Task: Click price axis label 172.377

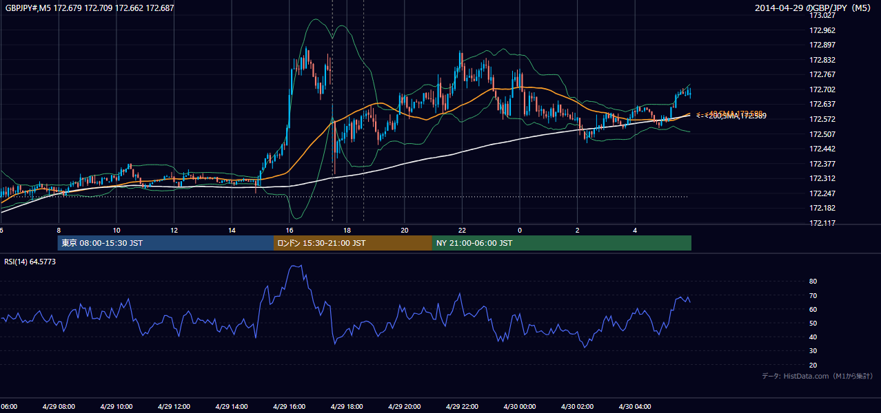Action: (x=822, y=164)
